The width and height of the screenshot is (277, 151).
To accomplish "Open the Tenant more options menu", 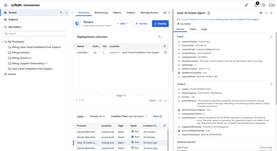I will pyautogui.click(x=67, y=12).
